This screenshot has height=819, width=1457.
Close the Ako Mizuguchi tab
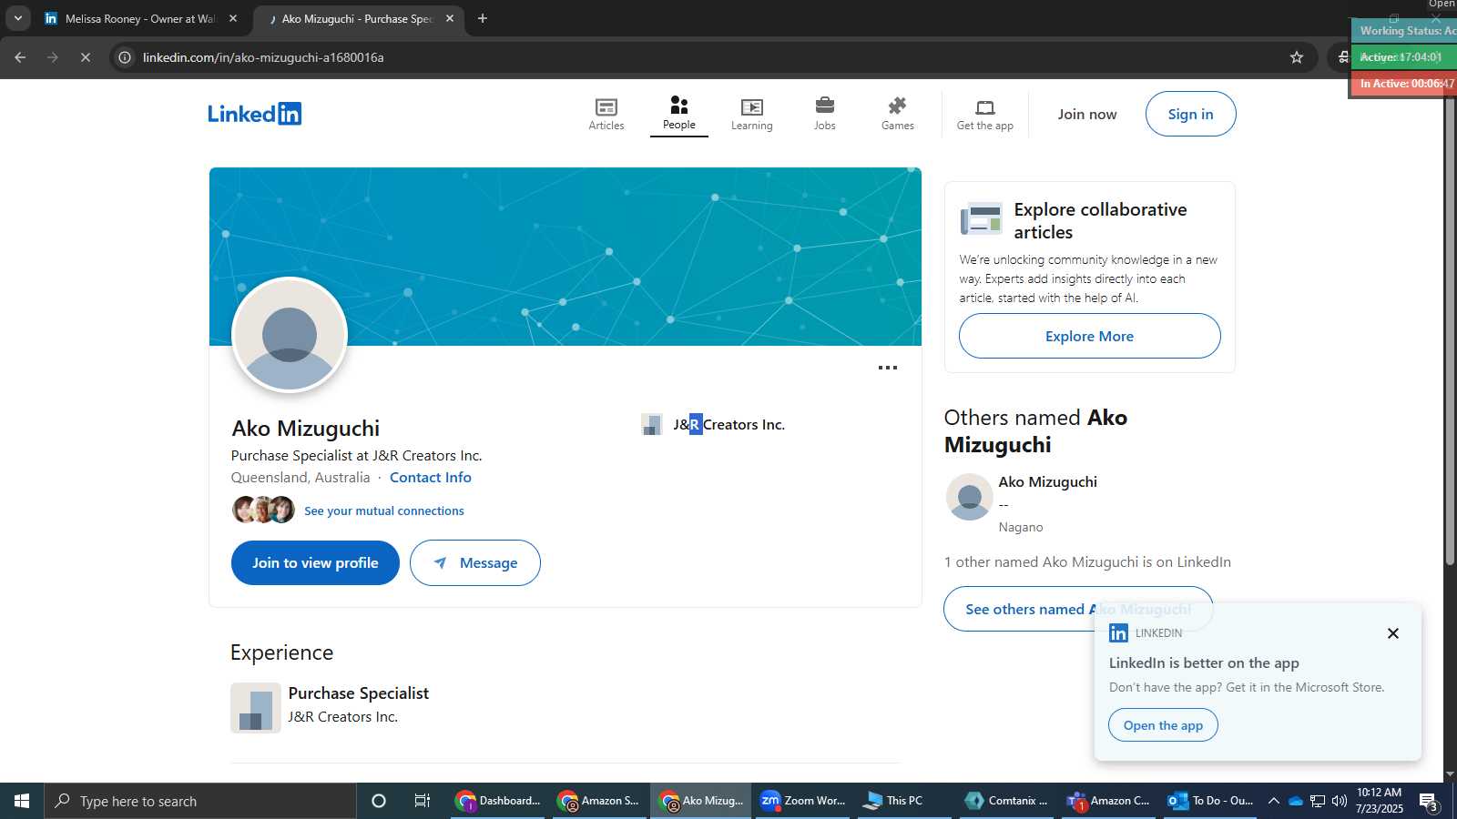point(450,18)
